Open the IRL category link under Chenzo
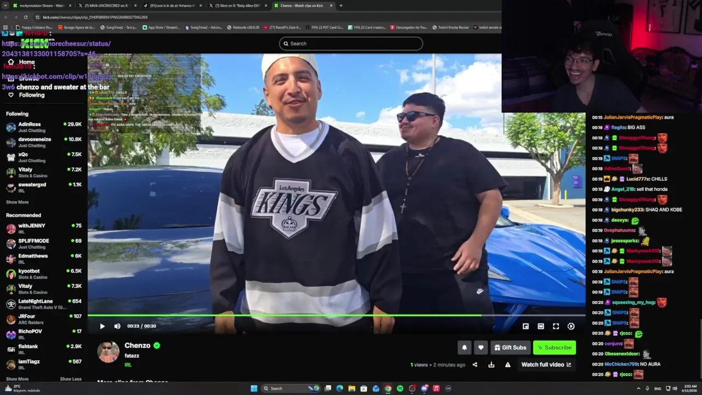Viewport: 702px width, 395px height. [x=128, y=365]
